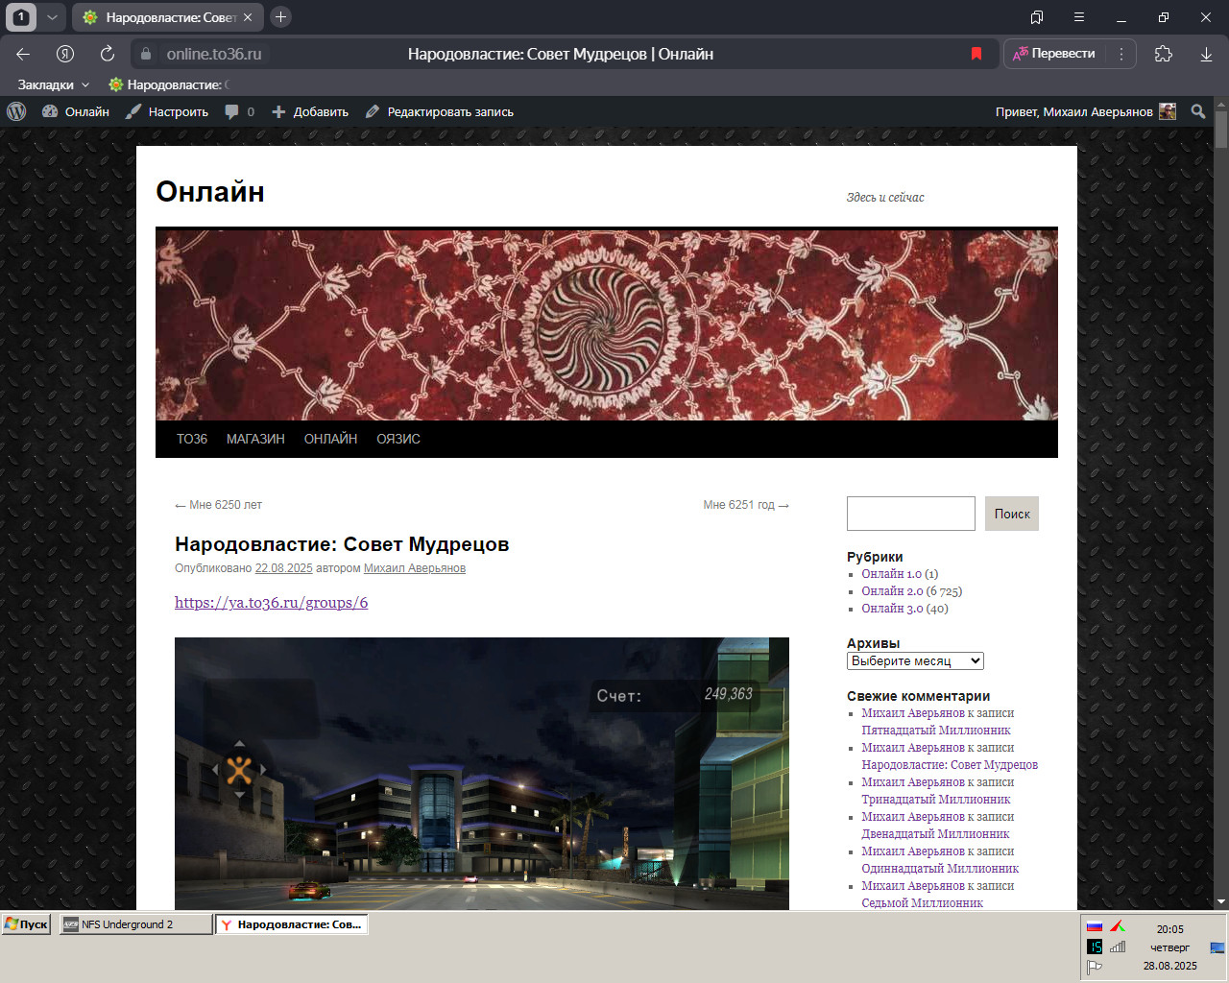
Task: Open Yandex home button
Action: coord(65,54)
